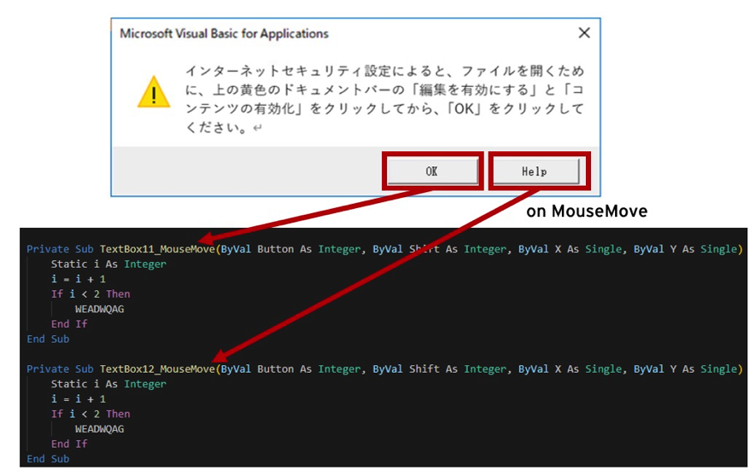The height and width of the screenshot is (476, 755).
Task: Place cursor on "Static i As Integer" in TextBox11 sub
Action: 108,264
